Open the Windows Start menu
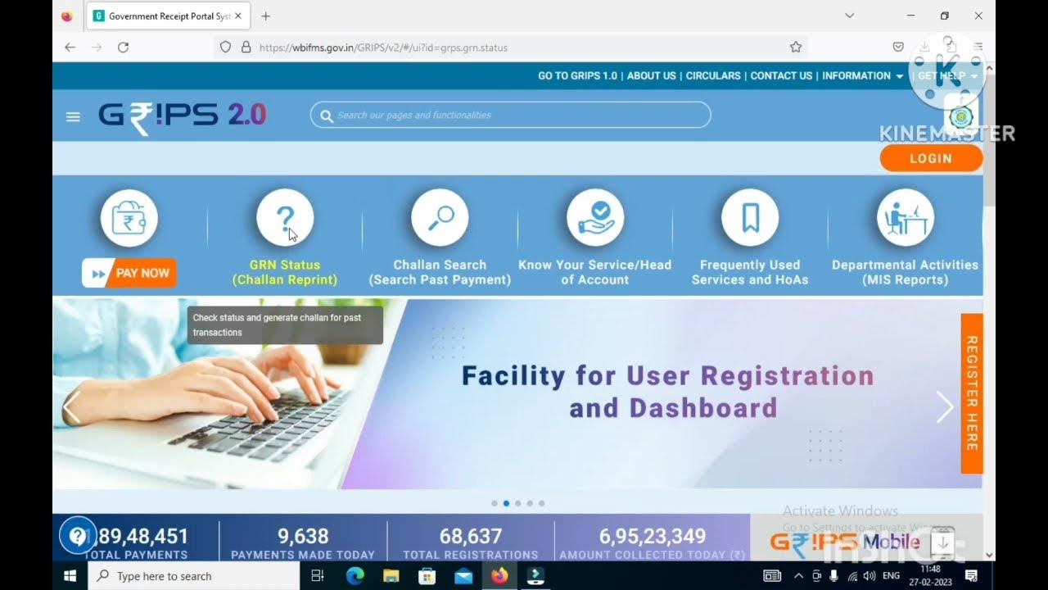Screen dimensions: 1048x590 coord(70,576)
